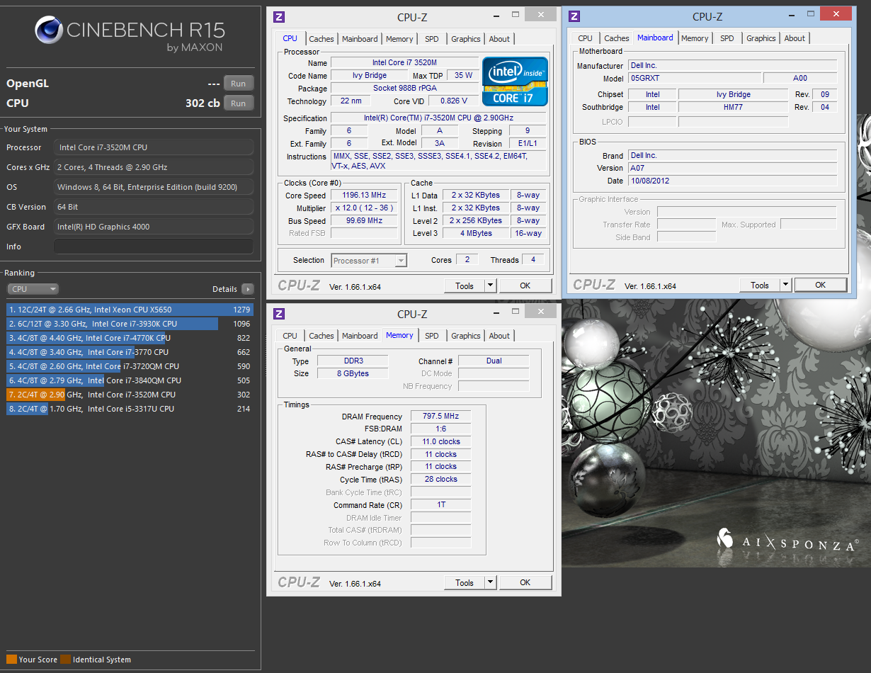The height and width of the screenshot is (673, 871).
Task: Click the motherboard Model value 05GRXT
Action: coord(695,78)
